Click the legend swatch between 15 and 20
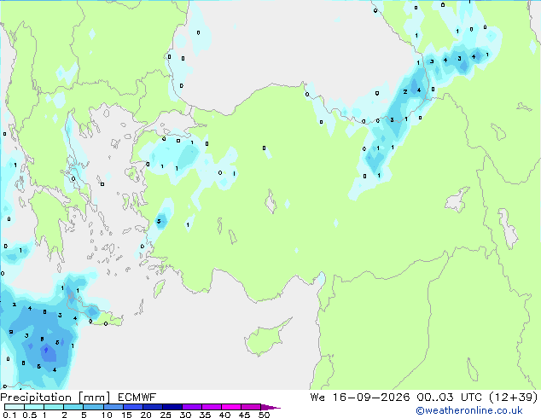The image size is (541, 418). point(133,407)
